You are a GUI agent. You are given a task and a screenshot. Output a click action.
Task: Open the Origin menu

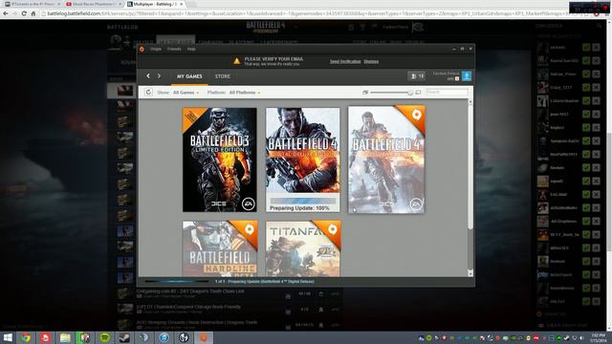tap(156, 49)
